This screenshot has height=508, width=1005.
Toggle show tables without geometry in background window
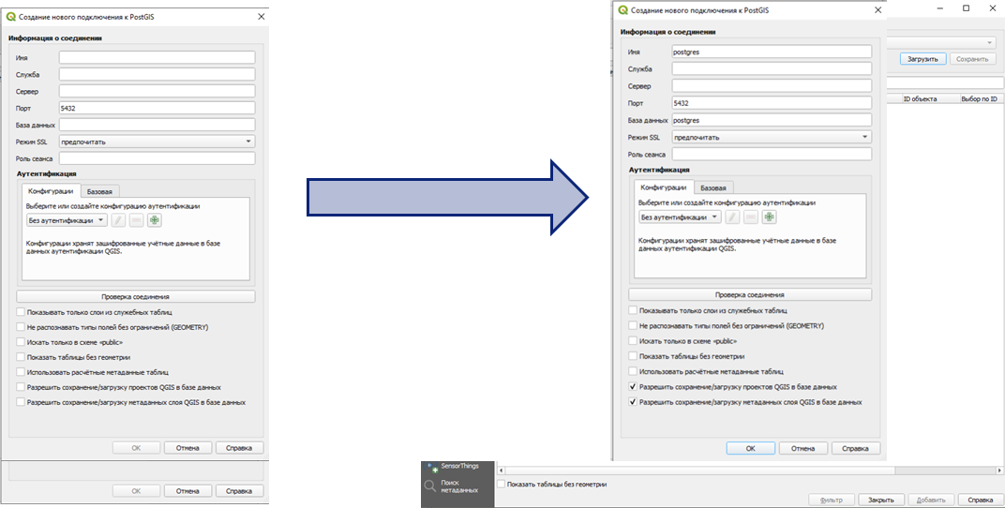[x=502, y=485]
